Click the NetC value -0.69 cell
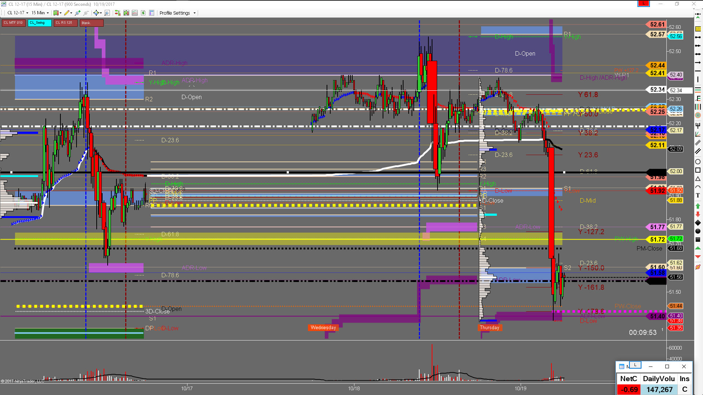Screen dimensions: 703x395 [629, 390]
